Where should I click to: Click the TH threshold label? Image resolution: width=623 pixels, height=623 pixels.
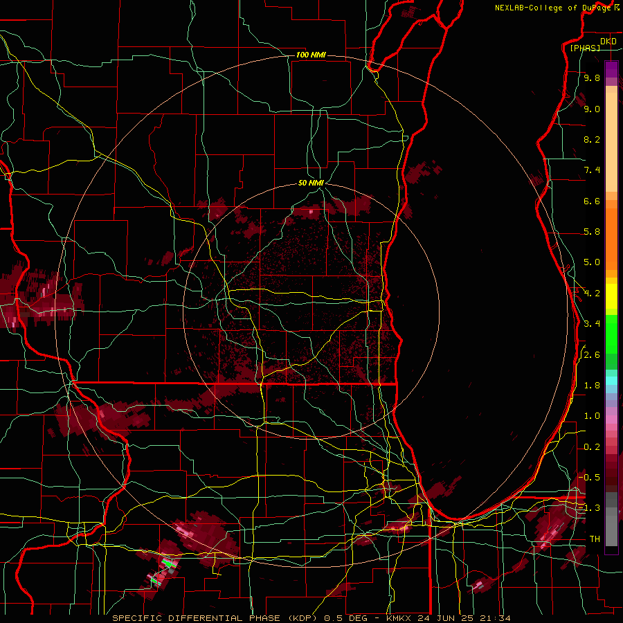[595, 539]
